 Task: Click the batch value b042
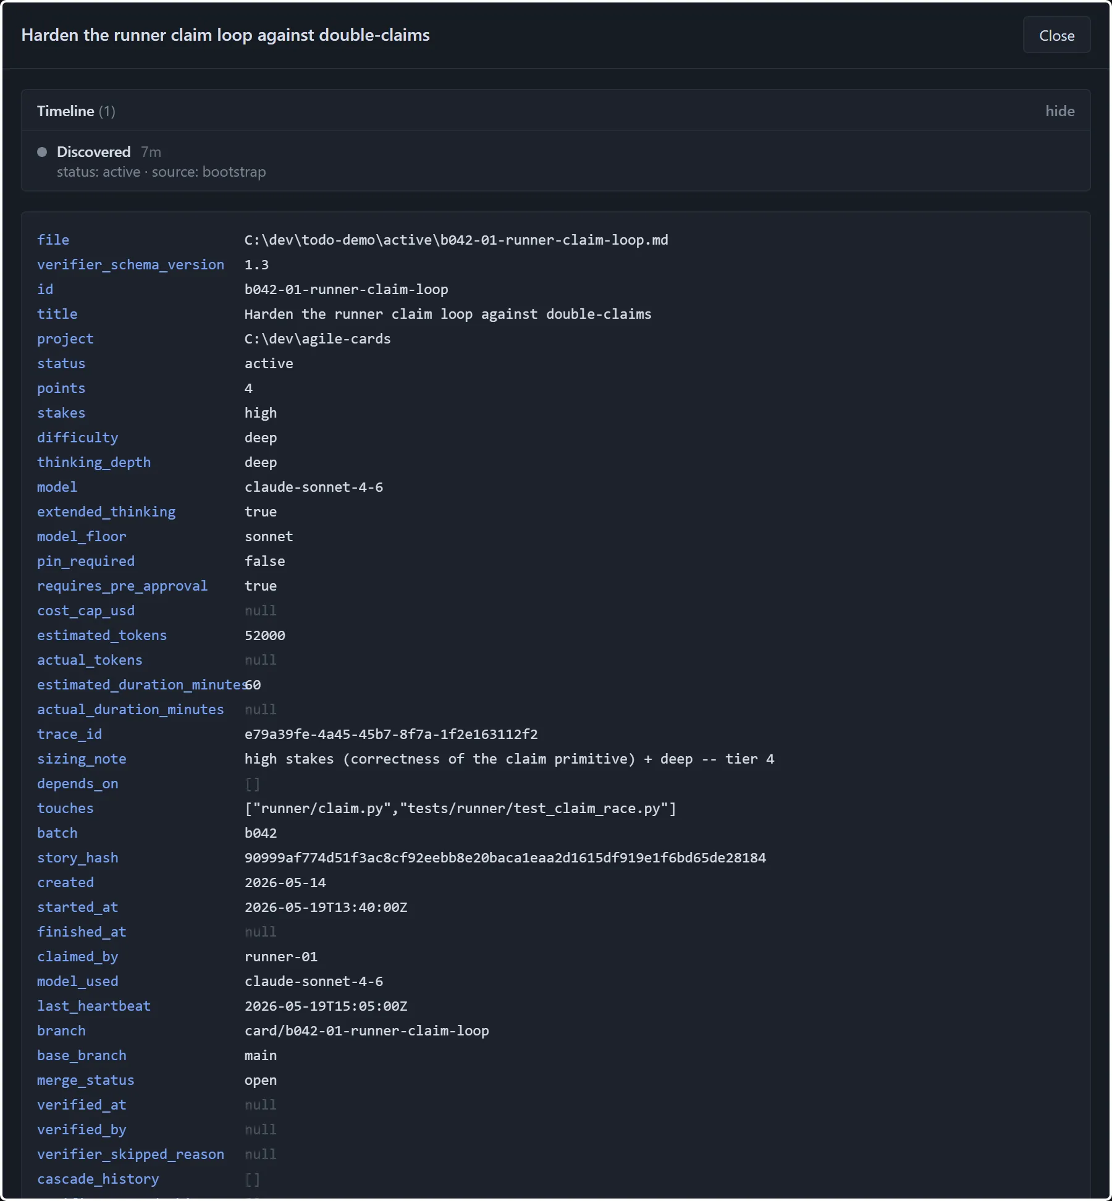point(261,833)
